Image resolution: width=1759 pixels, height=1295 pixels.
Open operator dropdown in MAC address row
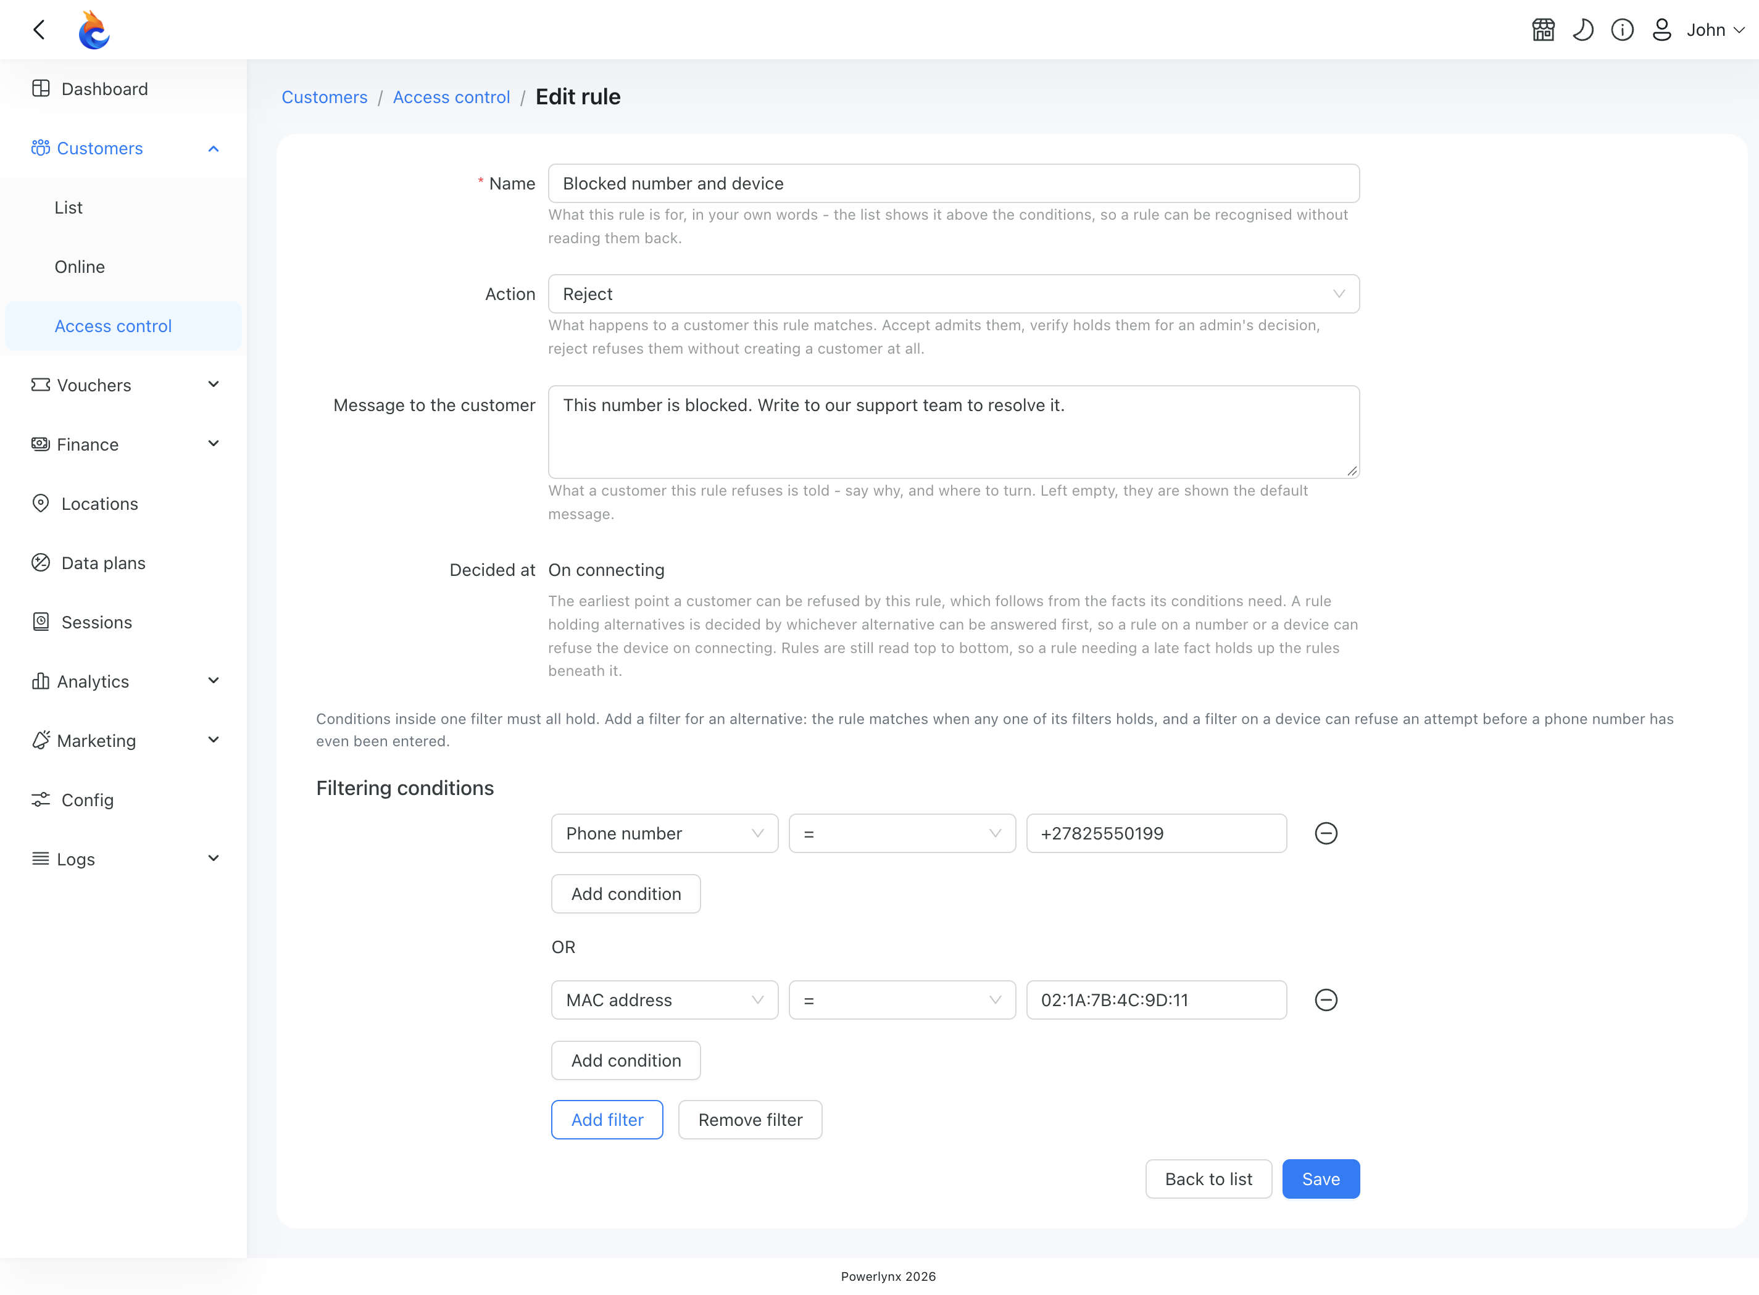[902, 1000]
